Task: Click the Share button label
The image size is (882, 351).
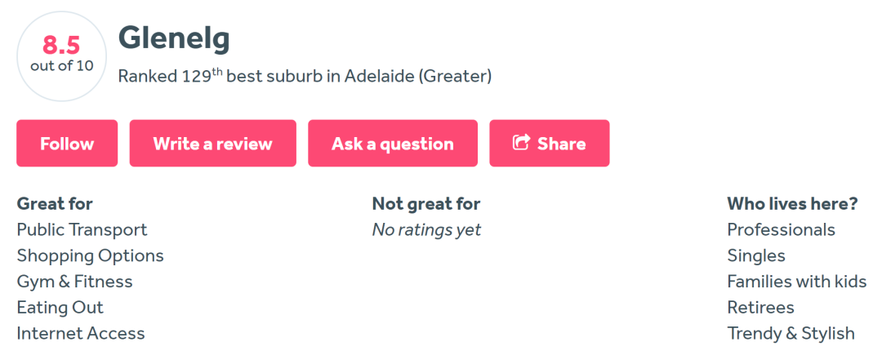Action: pyautogui.click(x=561, y=144)
